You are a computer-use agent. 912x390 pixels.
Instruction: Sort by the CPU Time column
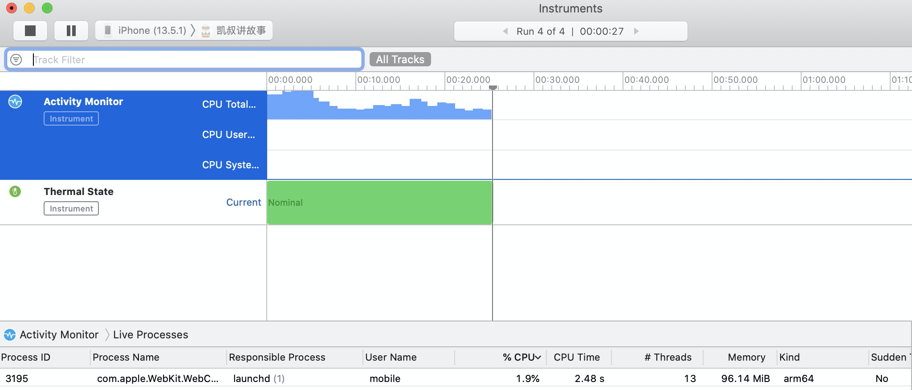577,357
